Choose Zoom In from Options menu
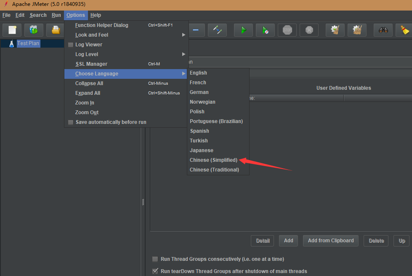Viewport: 412px width, 276px height. pyautogui.click(x=126, y=103)
